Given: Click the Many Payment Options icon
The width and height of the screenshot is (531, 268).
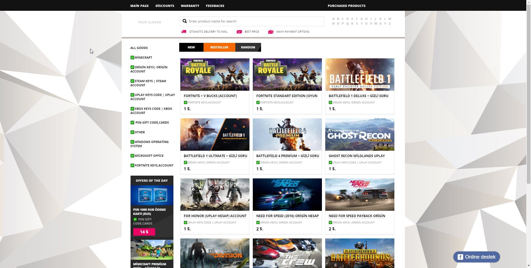Looking at the screenshot, I should pos(271,32).
